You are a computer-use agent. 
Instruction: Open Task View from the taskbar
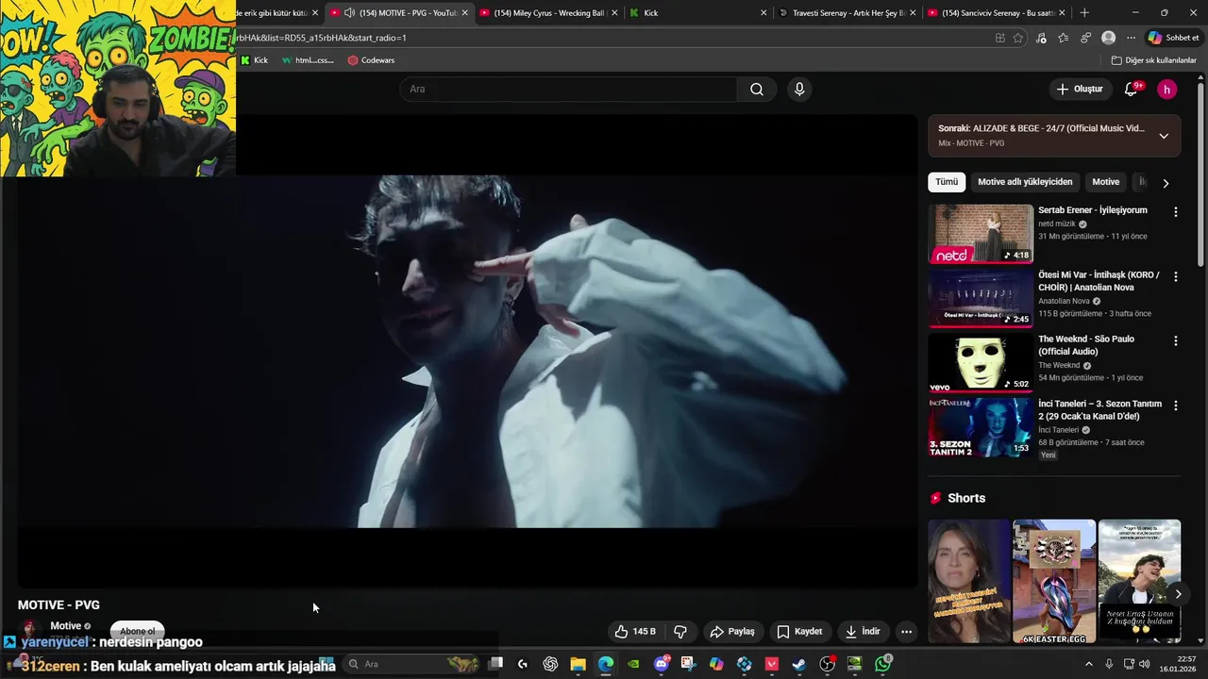tap(495, 664)
